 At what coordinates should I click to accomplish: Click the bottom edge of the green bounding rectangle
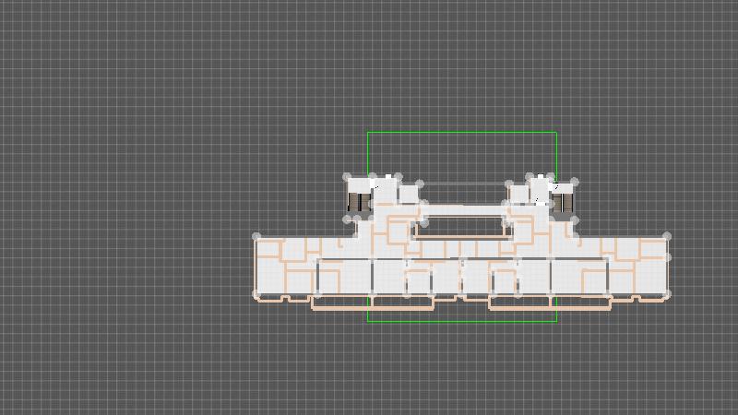pos(461,322)
